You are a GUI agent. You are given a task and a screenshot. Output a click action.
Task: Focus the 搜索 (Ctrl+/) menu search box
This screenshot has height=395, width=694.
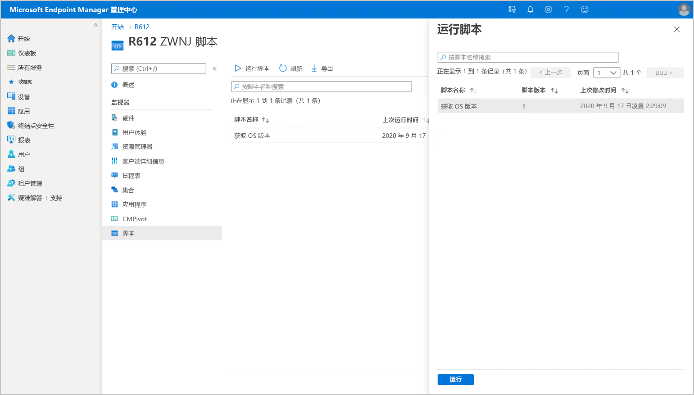[x=159, y=68]
